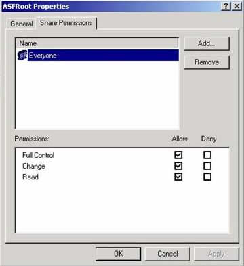Toggle the Allow checkbox for Change
The image size is (244, 266).
pyautogui.click(x=178, y=166)
